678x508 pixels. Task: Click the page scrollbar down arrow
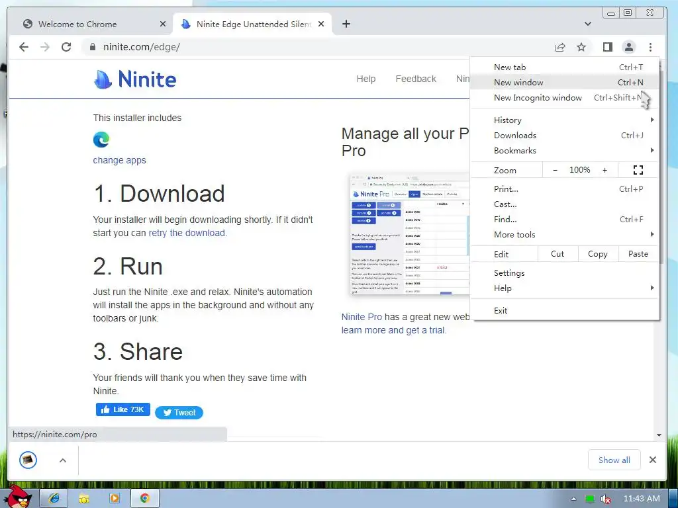coord(659,435)
